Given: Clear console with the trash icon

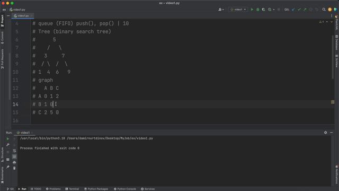Looking at the screenshot, I should point(14,168).
